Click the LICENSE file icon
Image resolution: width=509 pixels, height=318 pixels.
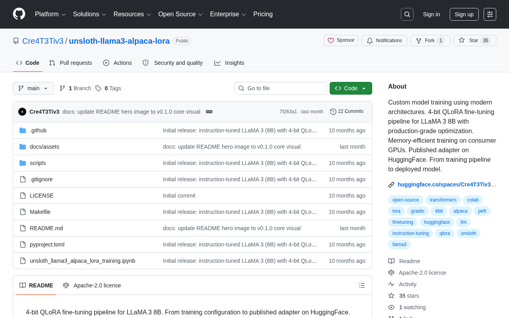point(23,196)
